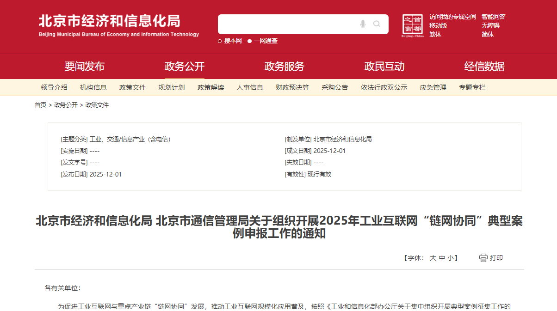The width and height of the screenshot is (557, 311).
Task: Open 政策解读 in the sub-menu
Action: click(211, 87)
